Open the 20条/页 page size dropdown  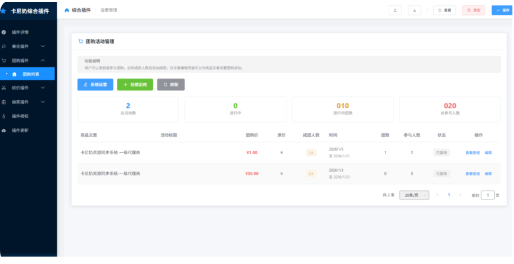point(414,195)
